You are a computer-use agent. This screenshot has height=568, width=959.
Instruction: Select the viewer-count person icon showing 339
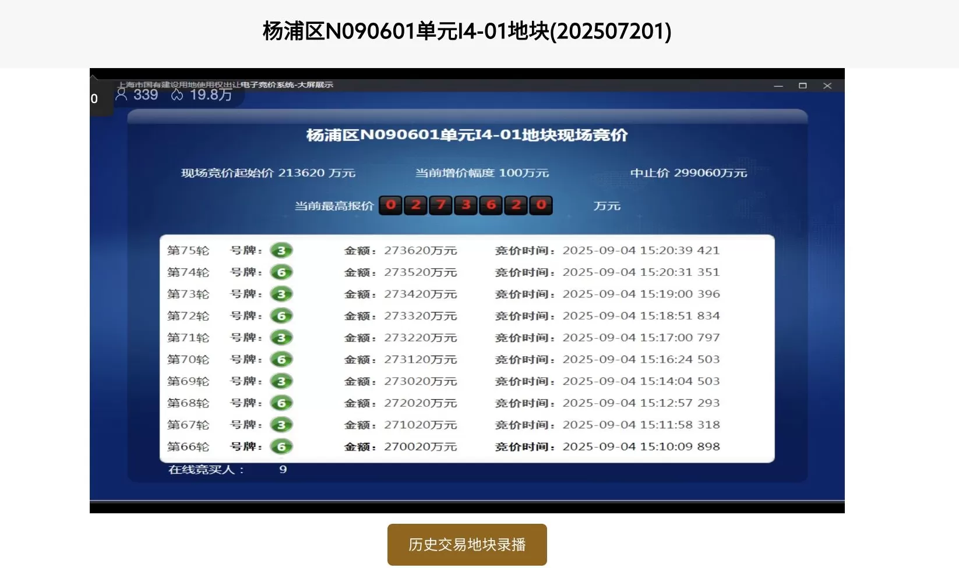click(121, 94)
